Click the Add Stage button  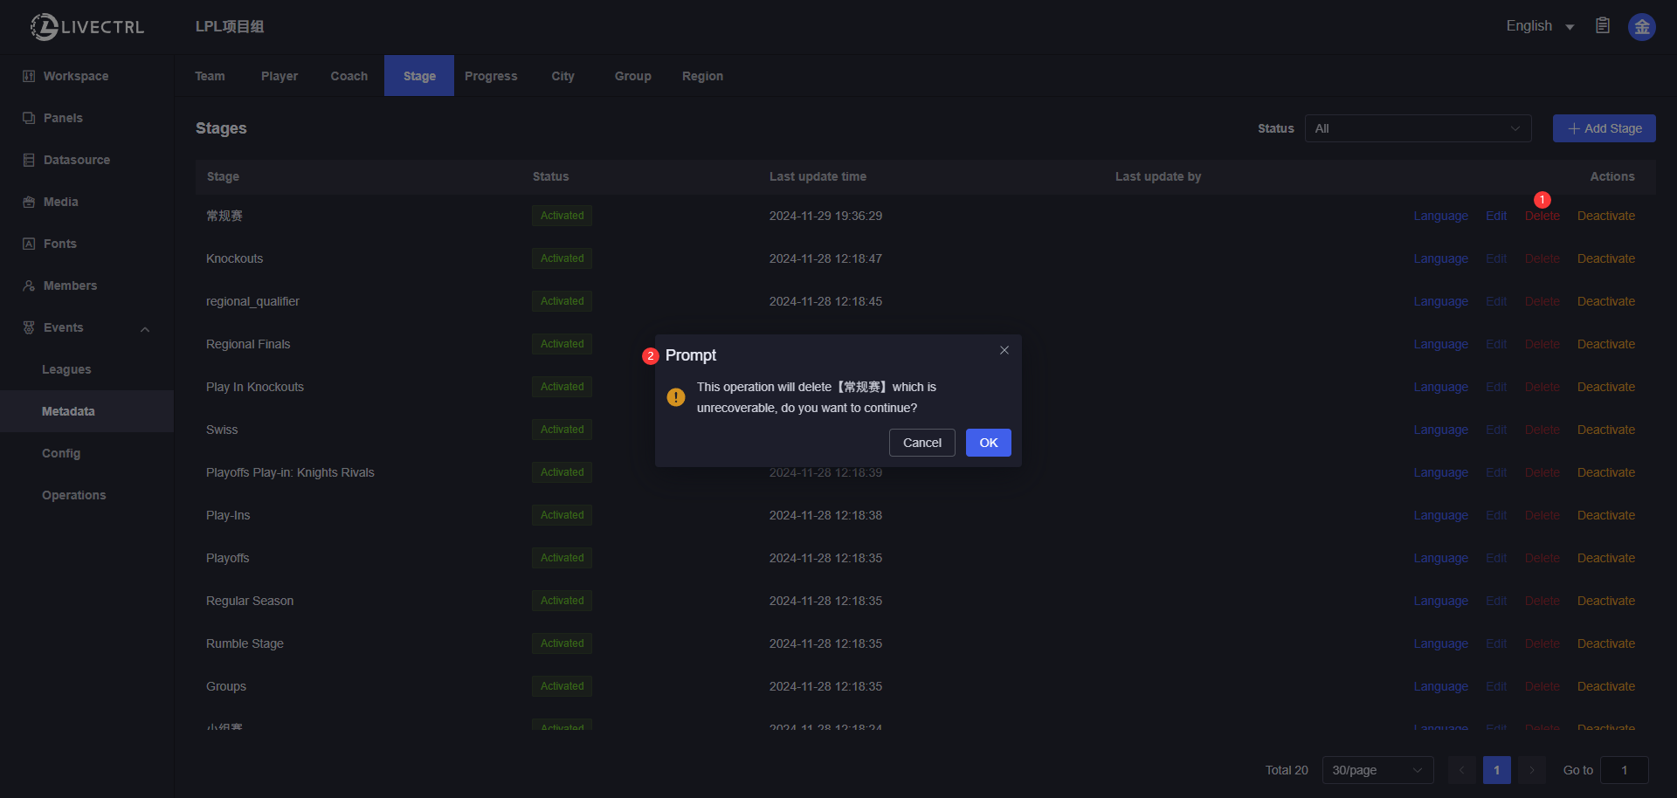point(1604,128)
